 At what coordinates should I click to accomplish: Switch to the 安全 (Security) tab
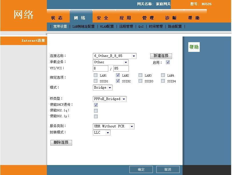click(x=103, y=18)
